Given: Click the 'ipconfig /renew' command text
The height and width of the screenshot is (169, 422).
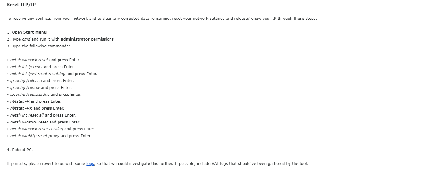Looking at the screenshot, I should [x=25, y=88].
